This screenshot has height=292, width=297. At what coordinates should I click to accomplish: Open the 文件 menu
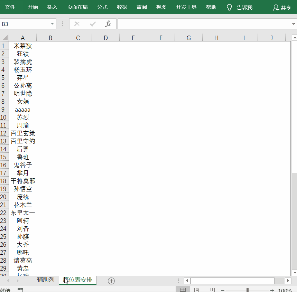coord(10,7)
